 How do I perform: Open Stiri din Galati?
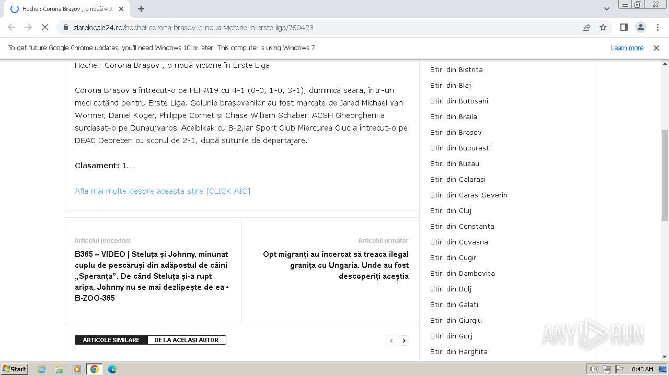(454, 304)
